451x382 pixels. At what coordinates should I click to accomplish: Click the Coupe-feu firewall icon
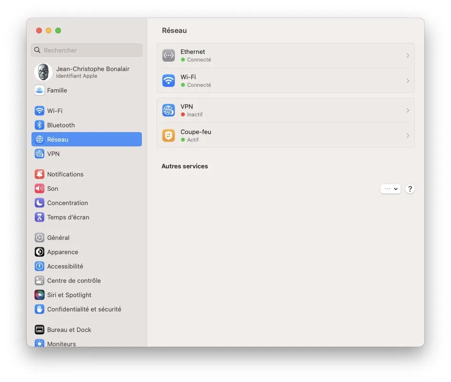[x=169, y=135]
